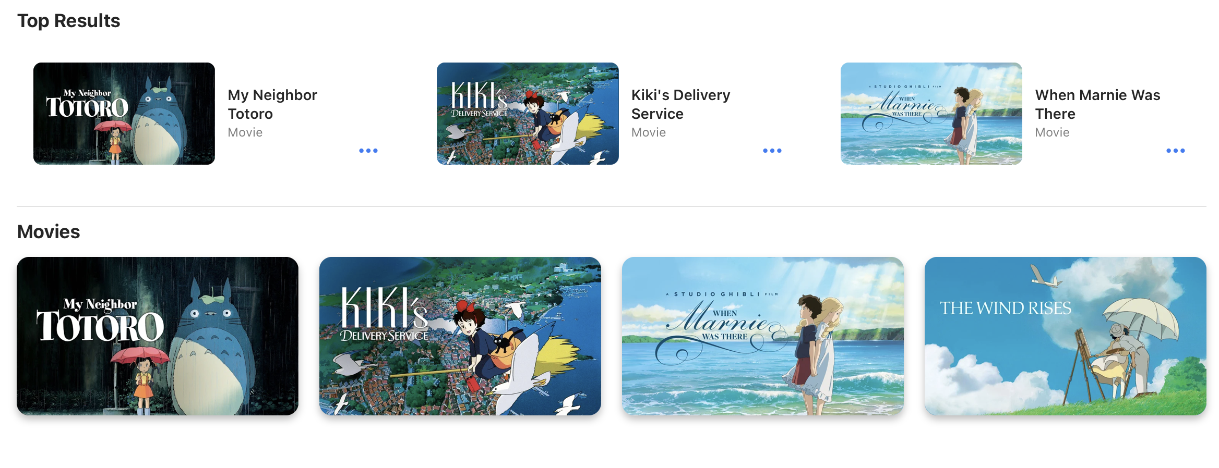1219x468 pixels.
Task: Open the small My Neighbor Totoro thumbnail
Action: point(124,114)
